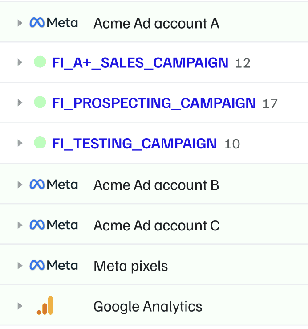Expand the Google Analytics row
308x329 pixels.
pos(20,306)
